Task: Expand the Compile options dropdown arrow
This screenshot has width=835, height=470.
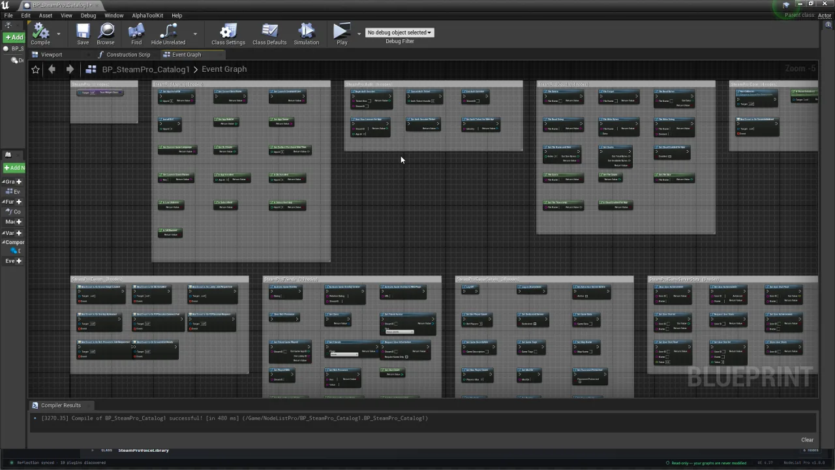Action: click(58, 33)
